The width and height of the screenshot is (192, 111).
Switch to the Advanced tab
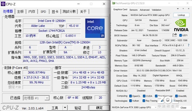pyautogui.click(x=145, y=10)
